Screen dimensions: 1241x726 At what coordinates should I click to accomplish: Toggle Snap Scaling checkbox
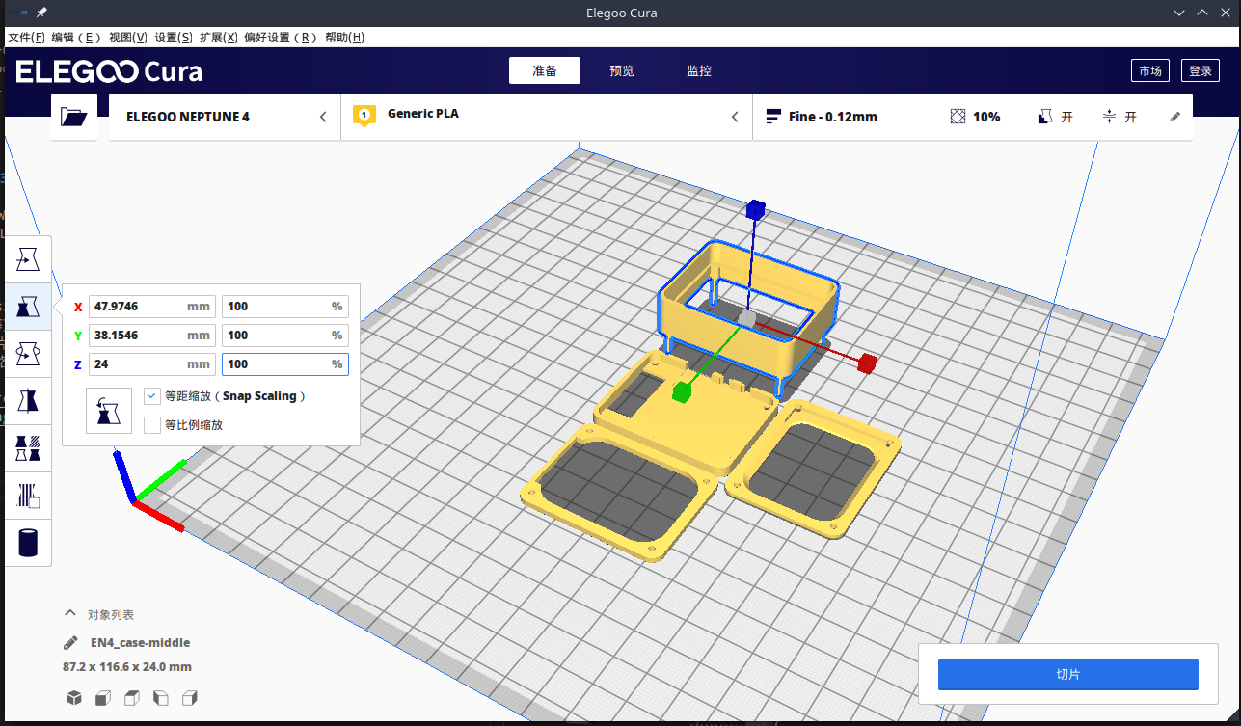(151, 396)
